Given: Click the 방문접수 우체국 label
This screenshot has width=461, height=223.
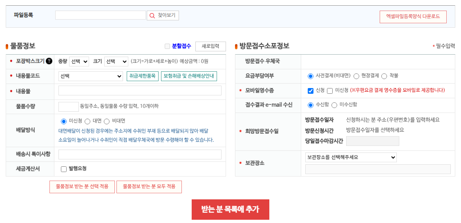Looking at the screenshot, I should (262, 62).
